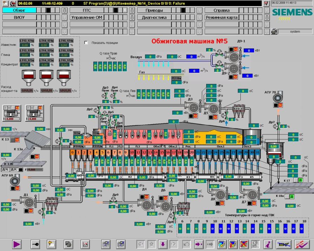Viewport: 314px width, 251px height.
Task: Toggle the M mode indicator above fan Д4
Action: pos(146,197)
